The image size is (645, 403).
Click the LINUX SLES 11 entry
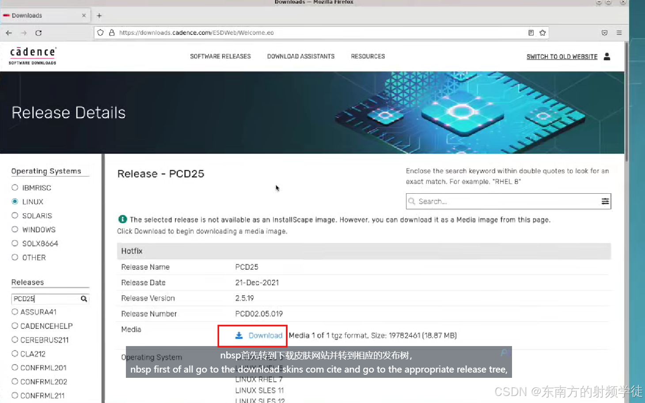(259, 391)
